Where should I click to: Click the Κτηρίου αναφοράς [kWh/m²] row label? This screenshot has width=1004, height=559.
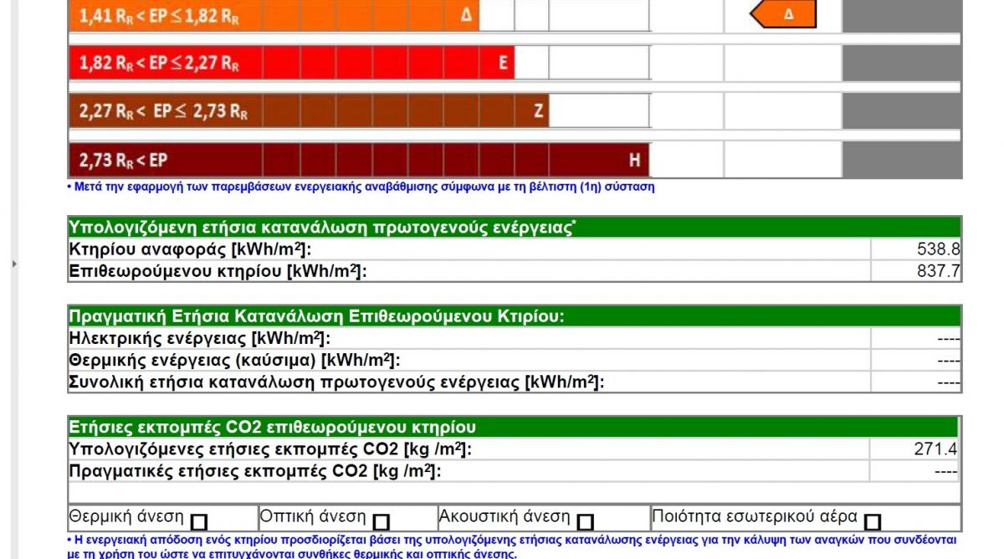pos(191,249)
